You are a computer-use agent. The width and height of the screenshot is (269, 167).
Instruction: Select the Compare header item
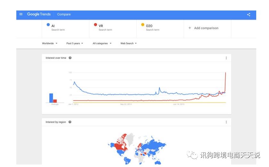[64, 14]
